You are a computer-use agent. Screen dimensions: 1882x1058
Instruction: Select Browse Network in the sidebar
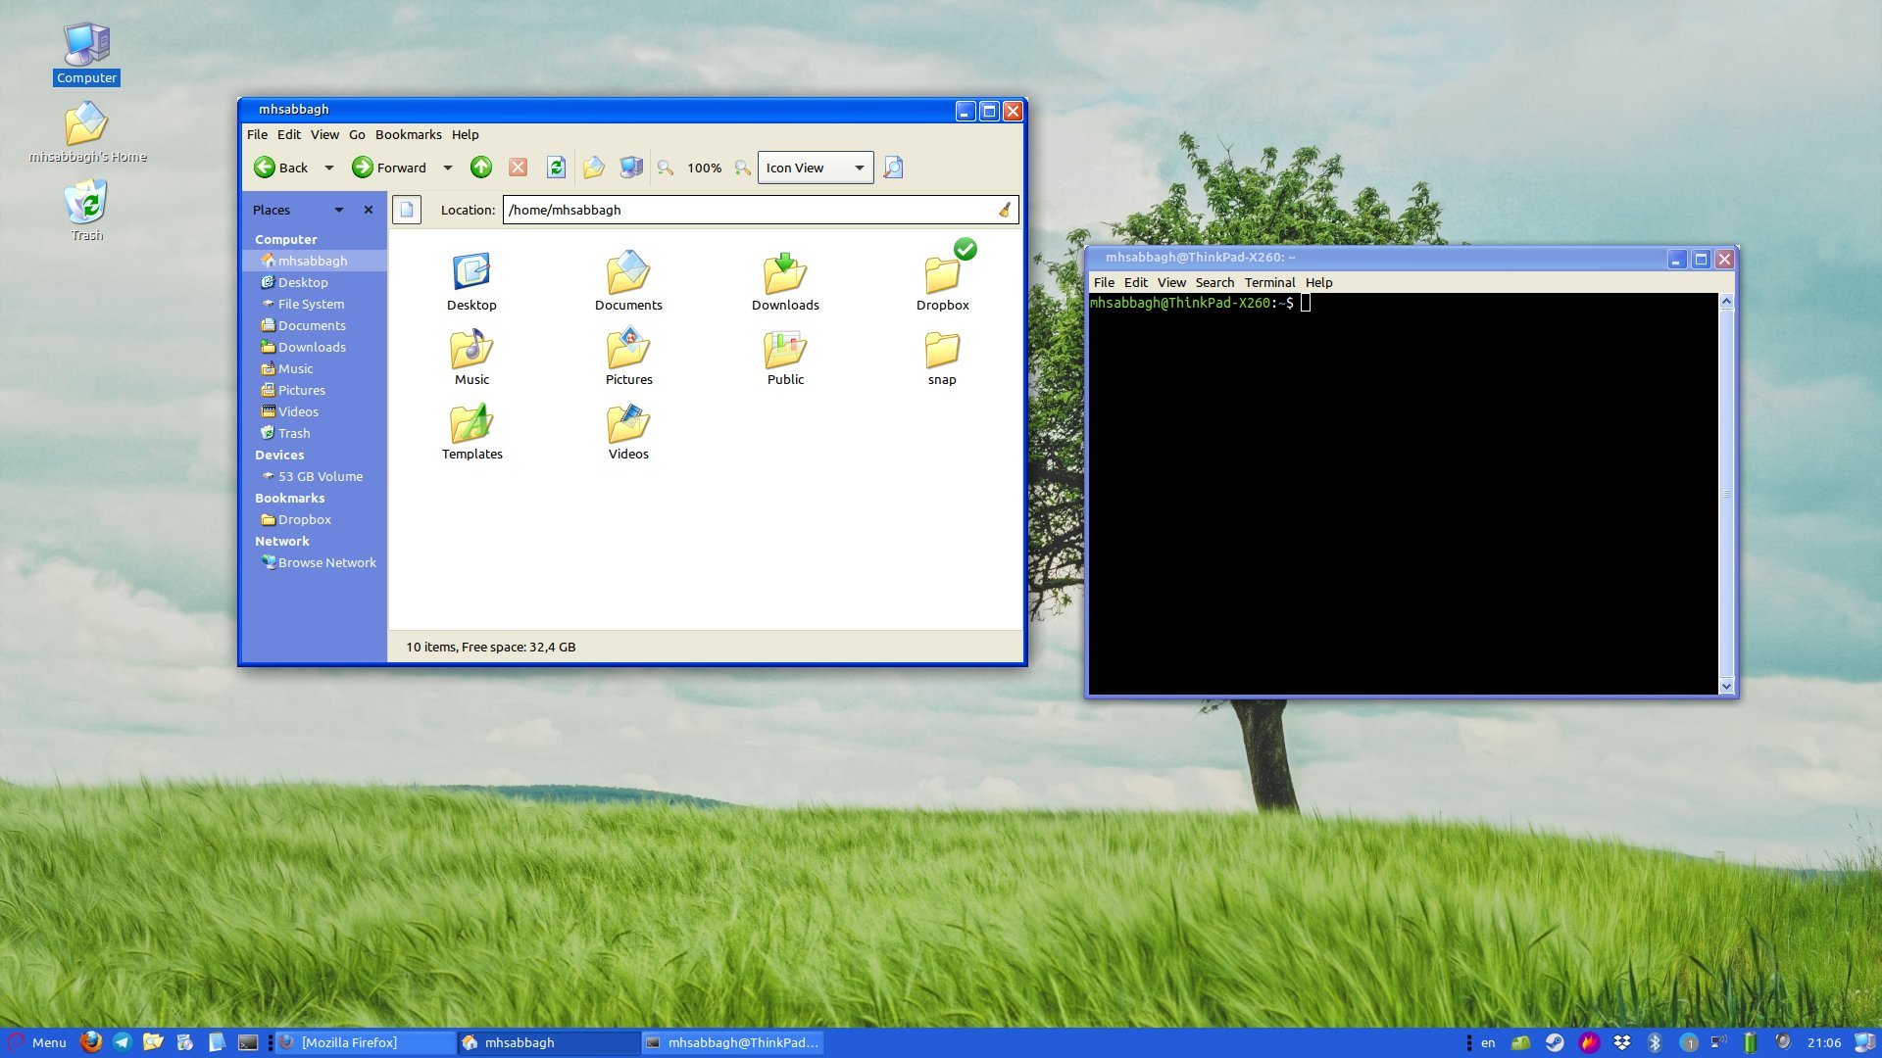tap(325, 562)
